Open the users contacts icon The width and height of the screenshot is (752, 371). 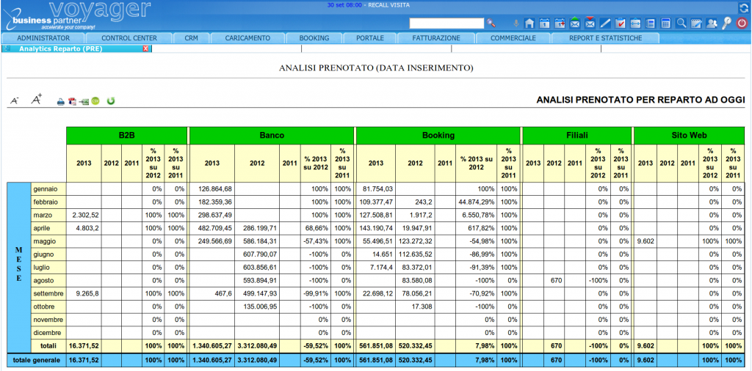[712, 23]
